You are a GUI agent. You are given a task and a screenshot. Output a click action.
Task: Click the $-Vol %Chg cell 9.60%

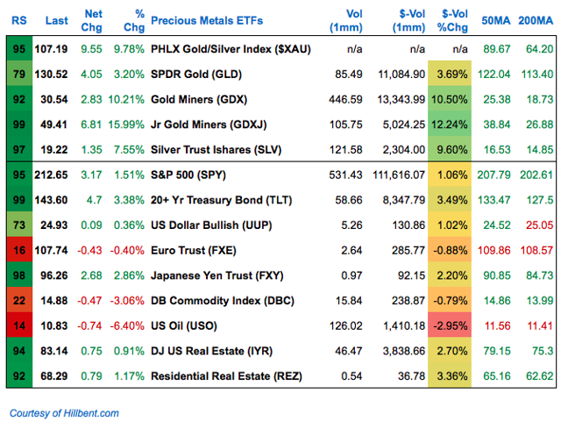pos(450,149)
